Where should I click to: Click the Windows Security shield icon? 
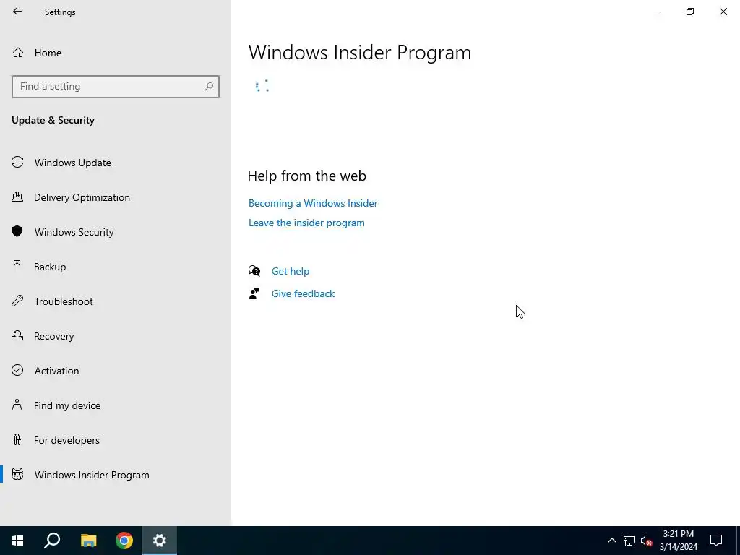[17, 231]
